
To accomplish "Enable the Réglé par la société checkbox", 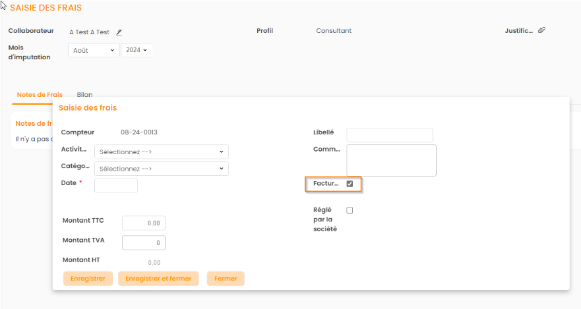I will (350, 210).
